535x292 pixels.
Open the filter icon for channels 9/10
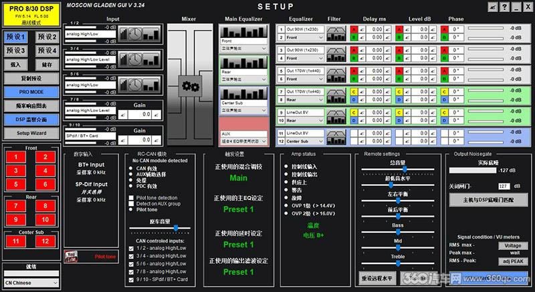click(336, 117)
